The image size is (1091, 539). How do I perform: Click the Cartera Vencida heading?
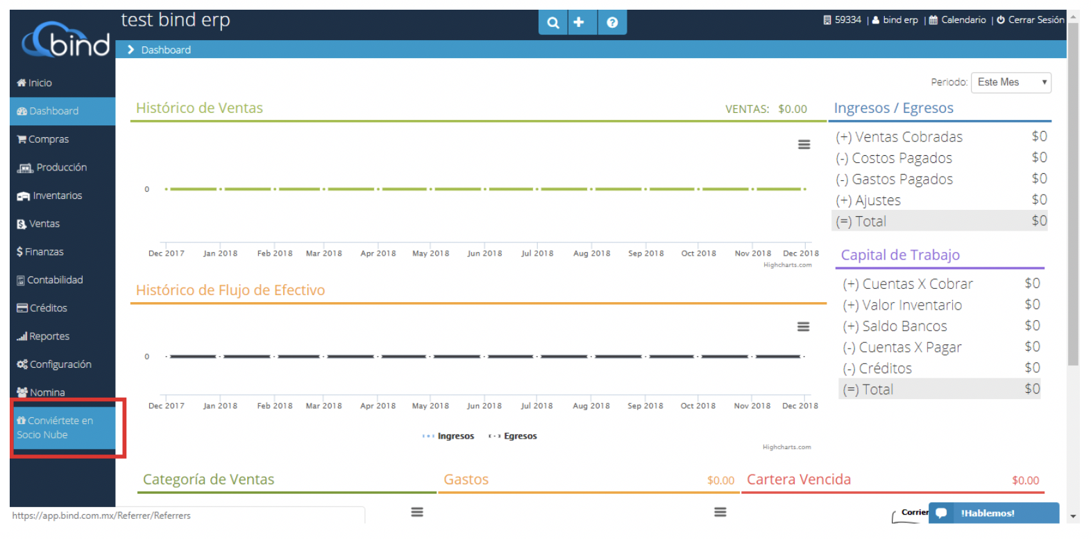pos(799,479)
